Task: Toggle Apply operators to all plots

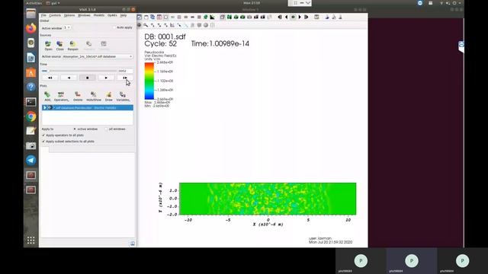Action: 43,135
